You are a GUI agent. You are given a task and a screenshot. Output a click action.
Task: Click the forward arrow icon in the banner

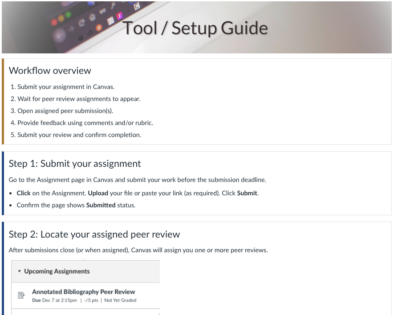(71, 29)
